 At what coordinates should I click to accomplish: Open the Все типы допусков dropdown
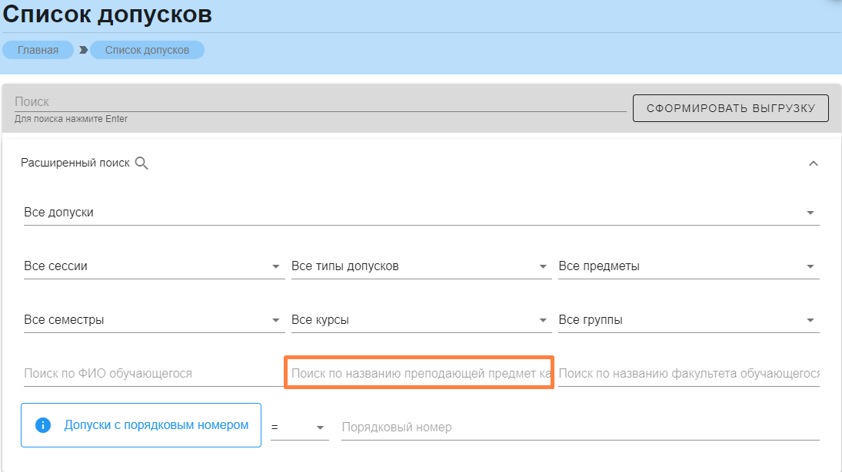[x=420, y=266]
